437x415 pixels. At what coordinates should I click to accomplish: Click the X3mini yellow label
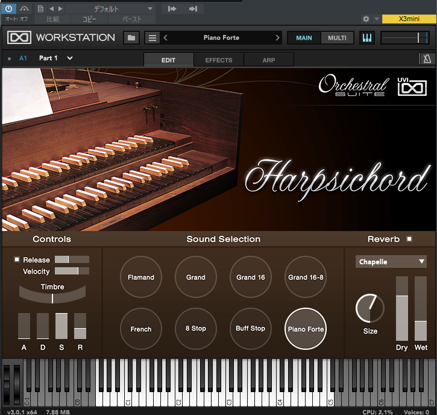409,19
